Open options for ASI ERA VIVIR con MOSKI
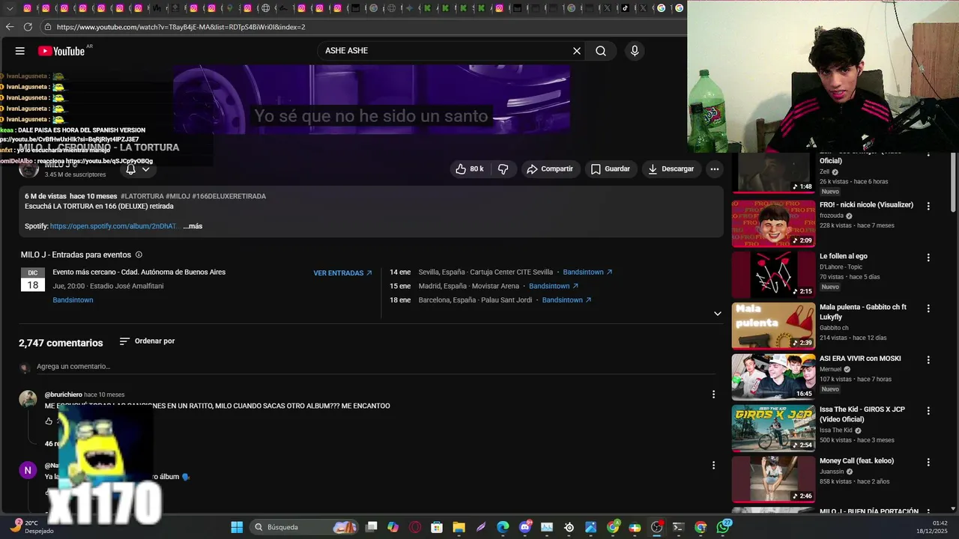959x539 pixels. click(x=928, y=359)
